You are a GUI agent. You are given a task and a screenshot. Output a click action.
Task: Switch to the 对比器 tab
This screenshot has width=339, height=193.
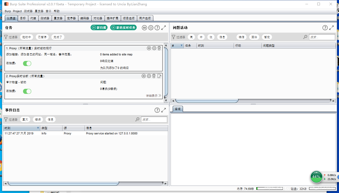[x=98, y=18]
